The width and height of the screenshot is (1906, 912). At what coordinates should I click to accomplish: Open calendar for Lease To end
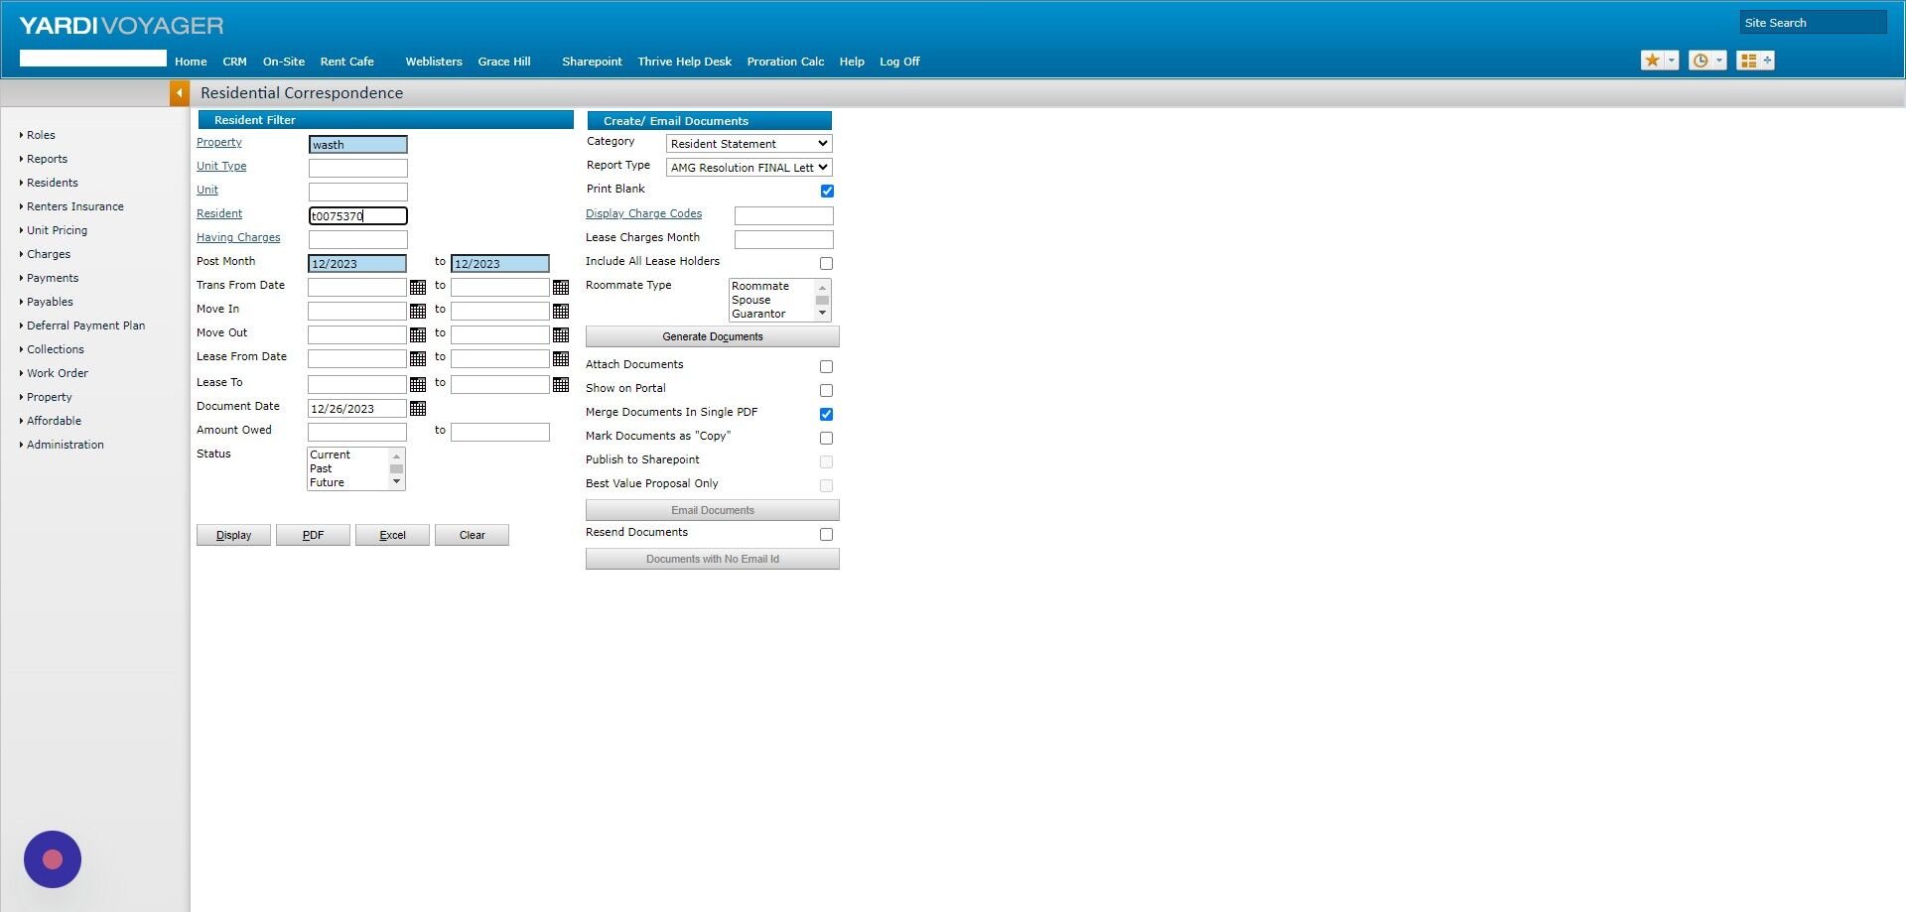561,384
